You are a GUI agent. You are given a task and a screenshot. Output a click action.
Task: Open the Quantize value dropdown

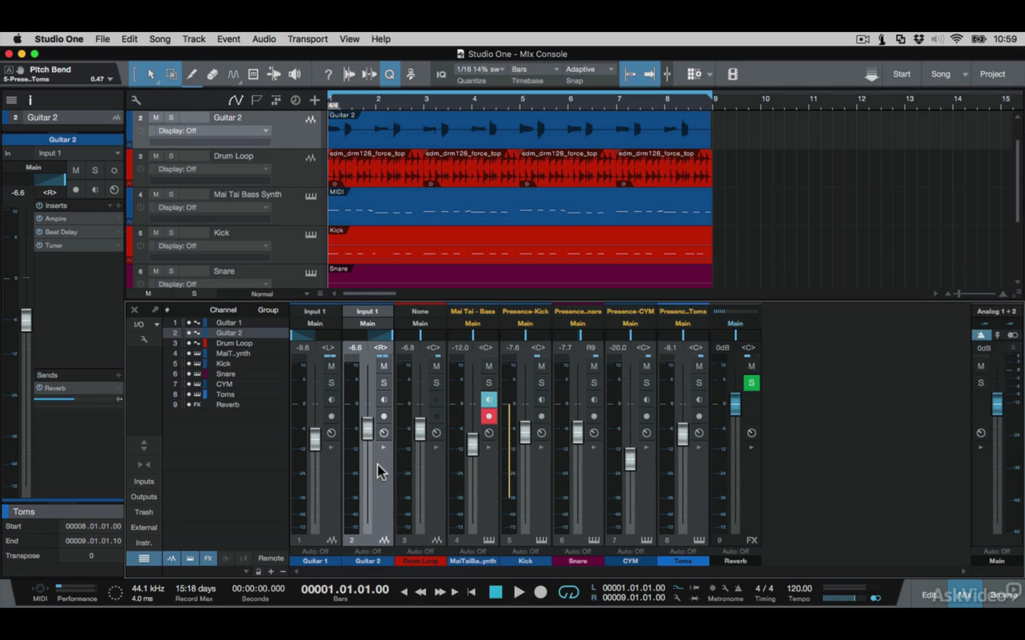481,69
